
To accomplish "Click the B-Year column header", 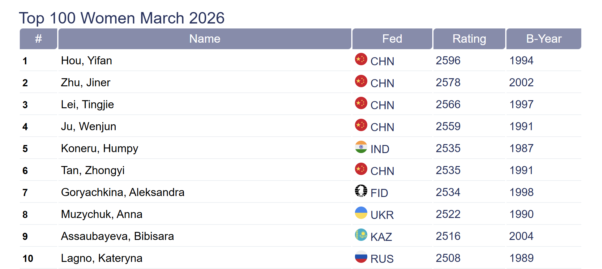I will point(544,39).
